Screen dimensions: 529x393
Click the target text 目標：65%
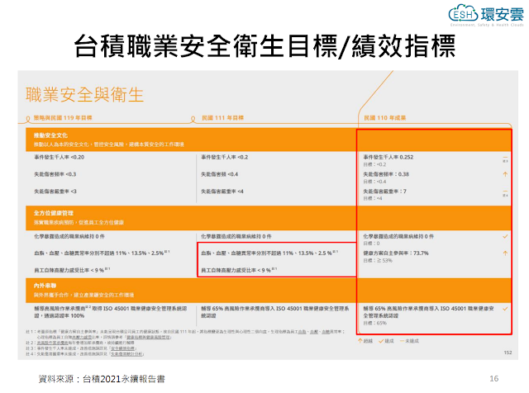[374, 323]
